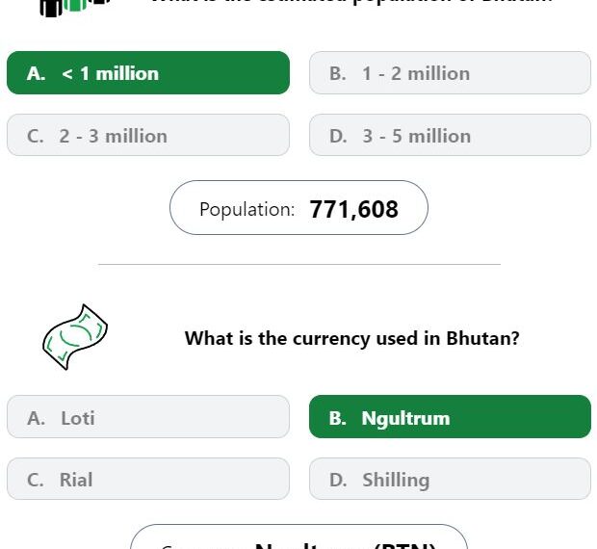The image size is (597, 549).
Task: Click the currency question text
Action: (x=352, y=338)
